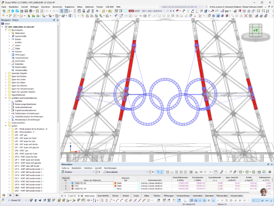The image size is (274, 206).
Task: Toggle the second selection sync button in table toolbar
Action: pyautogui.click(x=162, y=172)
